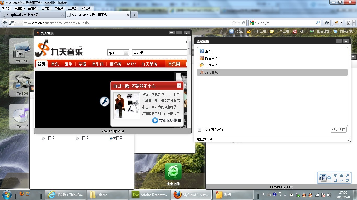Open the 专辑 nav tab
357x200 pixels.
click(82, 64)
